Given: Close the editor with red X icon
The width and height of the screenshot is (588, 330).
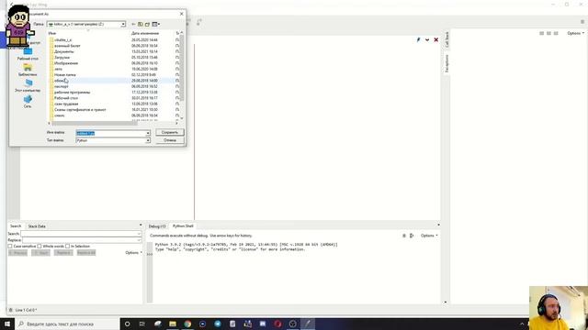Looking at the screenshot, I should (x=435, y=39).
